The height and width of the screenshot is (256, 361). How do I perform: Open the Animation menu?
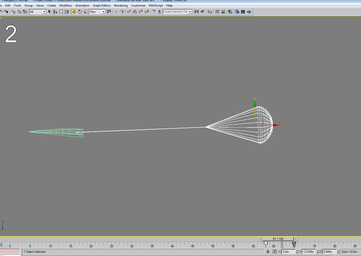[82, 6]
